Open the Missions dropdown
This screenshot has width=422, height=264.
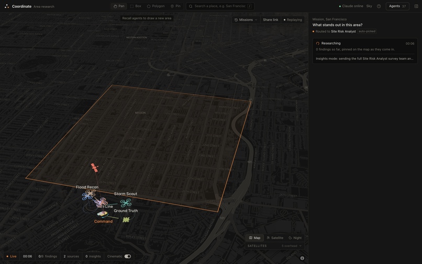coord(246,20)
